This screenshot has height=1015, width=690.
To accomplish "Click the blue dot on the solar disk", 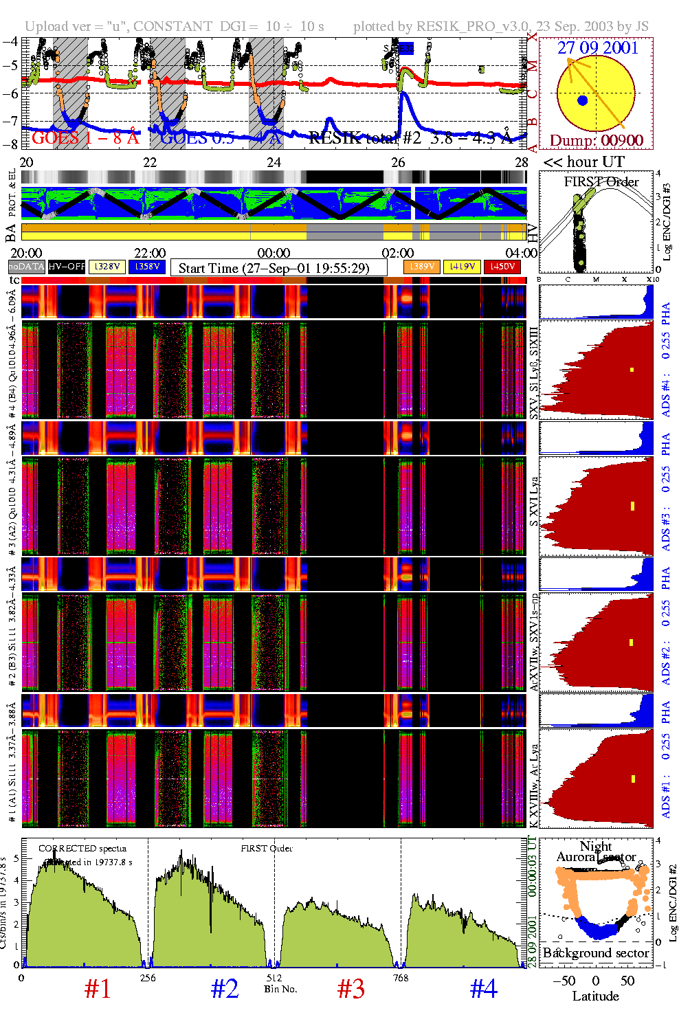I will (x=583, y=100).
